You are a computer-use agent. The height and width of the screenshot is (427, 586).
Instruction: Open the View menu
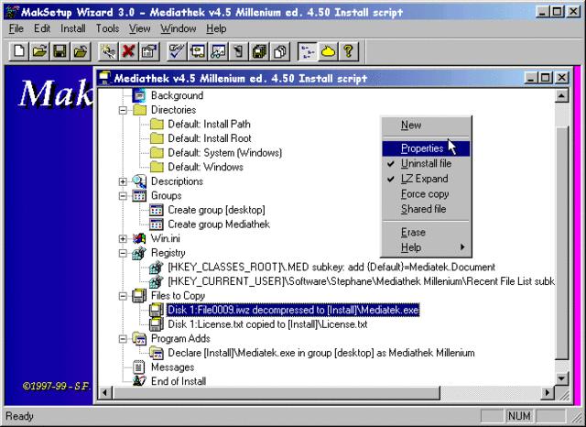point(139,28)
